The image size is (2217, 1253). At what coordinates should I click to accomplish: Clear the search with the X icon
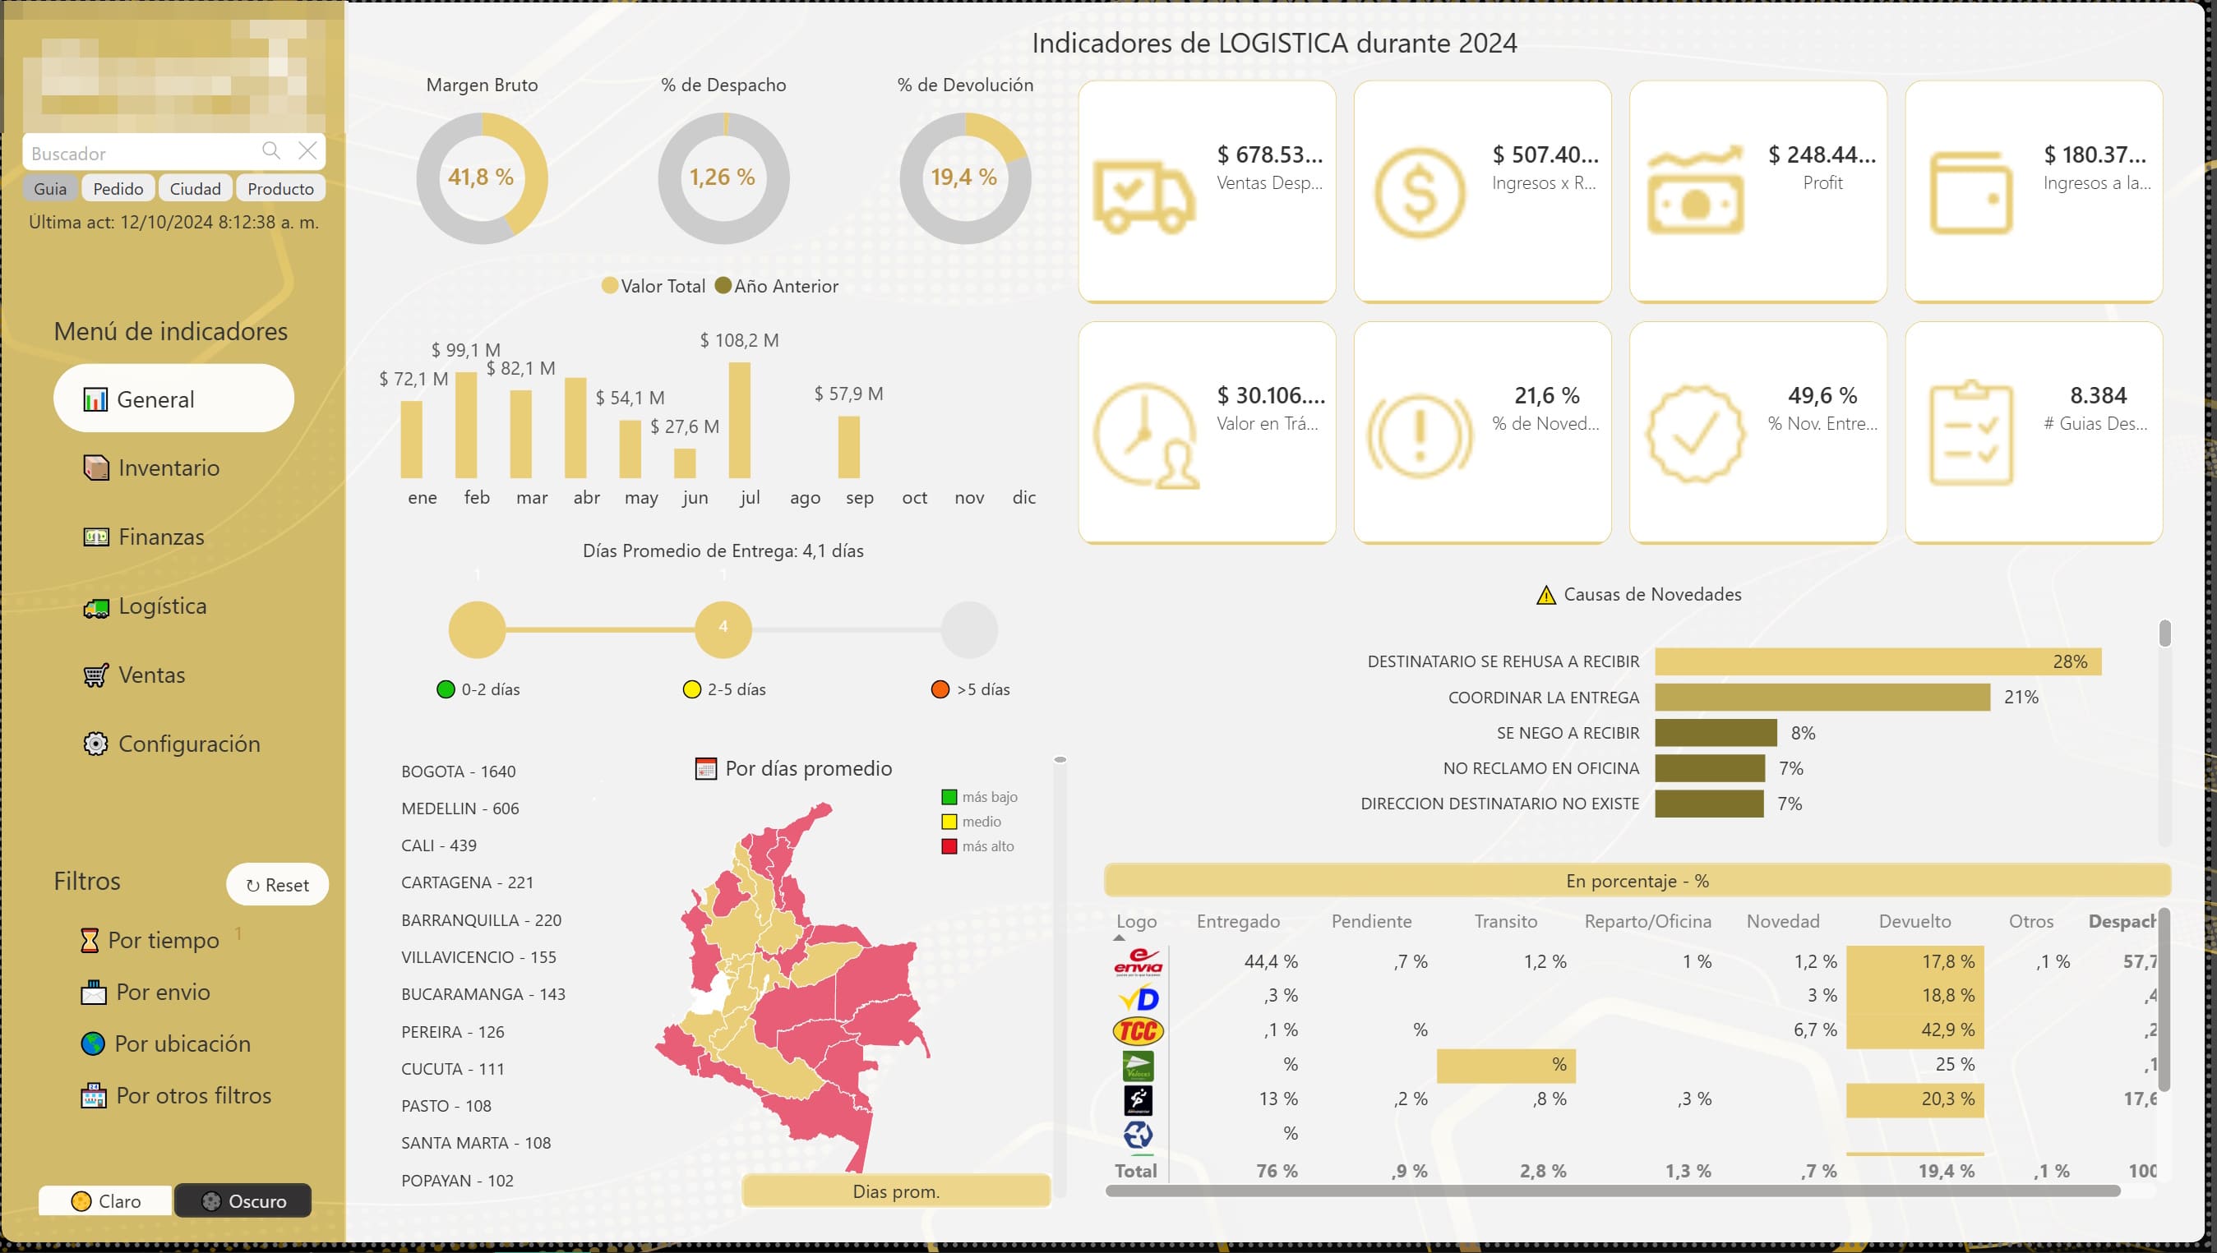(x=307, y=150)
